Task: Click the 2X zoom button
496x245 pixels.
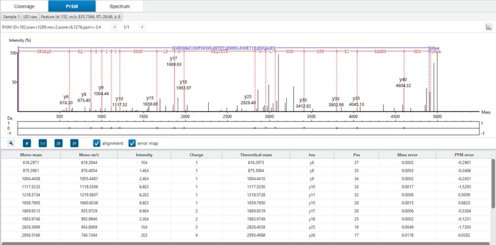Action: (x=59, y=143)
